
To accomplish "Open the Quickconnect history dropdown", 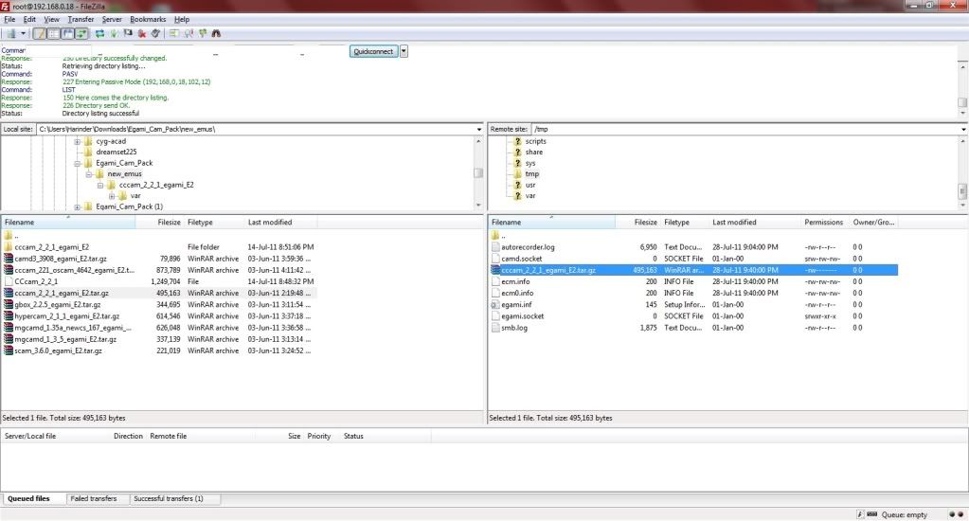I will pos(404,51).
